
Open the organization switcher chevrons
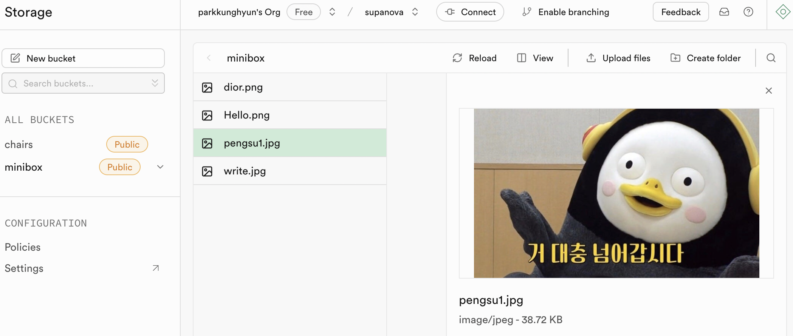[332, 12]
